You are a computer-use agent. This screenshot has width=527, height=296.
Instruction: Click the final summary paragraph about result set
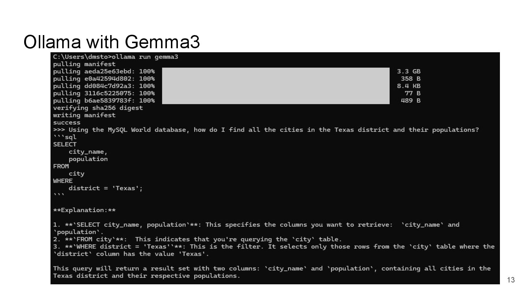click(x=271, y=272)
